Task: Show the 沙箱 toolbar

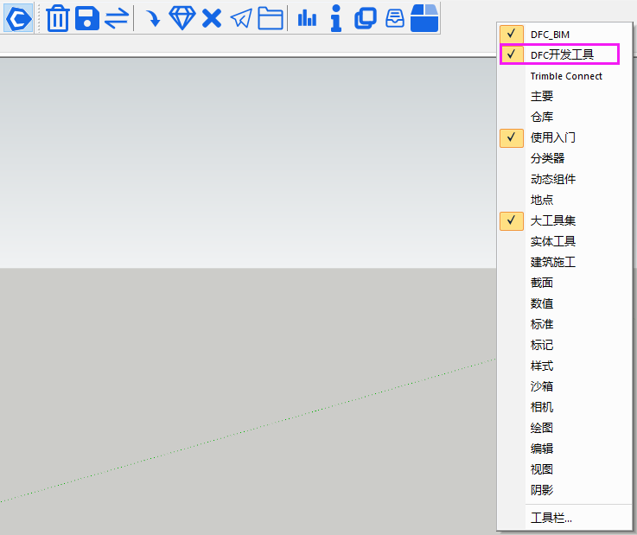Action: tap(542, 386)
